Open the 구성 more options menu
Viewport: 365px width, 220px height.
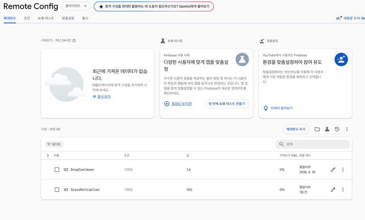coord(347,129)
